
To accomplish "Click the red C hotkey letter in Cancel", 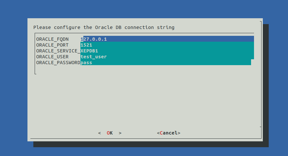I will pos(161,133).
